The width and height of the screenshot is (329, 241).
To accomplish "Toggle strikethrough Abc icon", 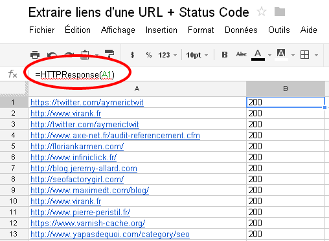I will click(x=241, y=54).
